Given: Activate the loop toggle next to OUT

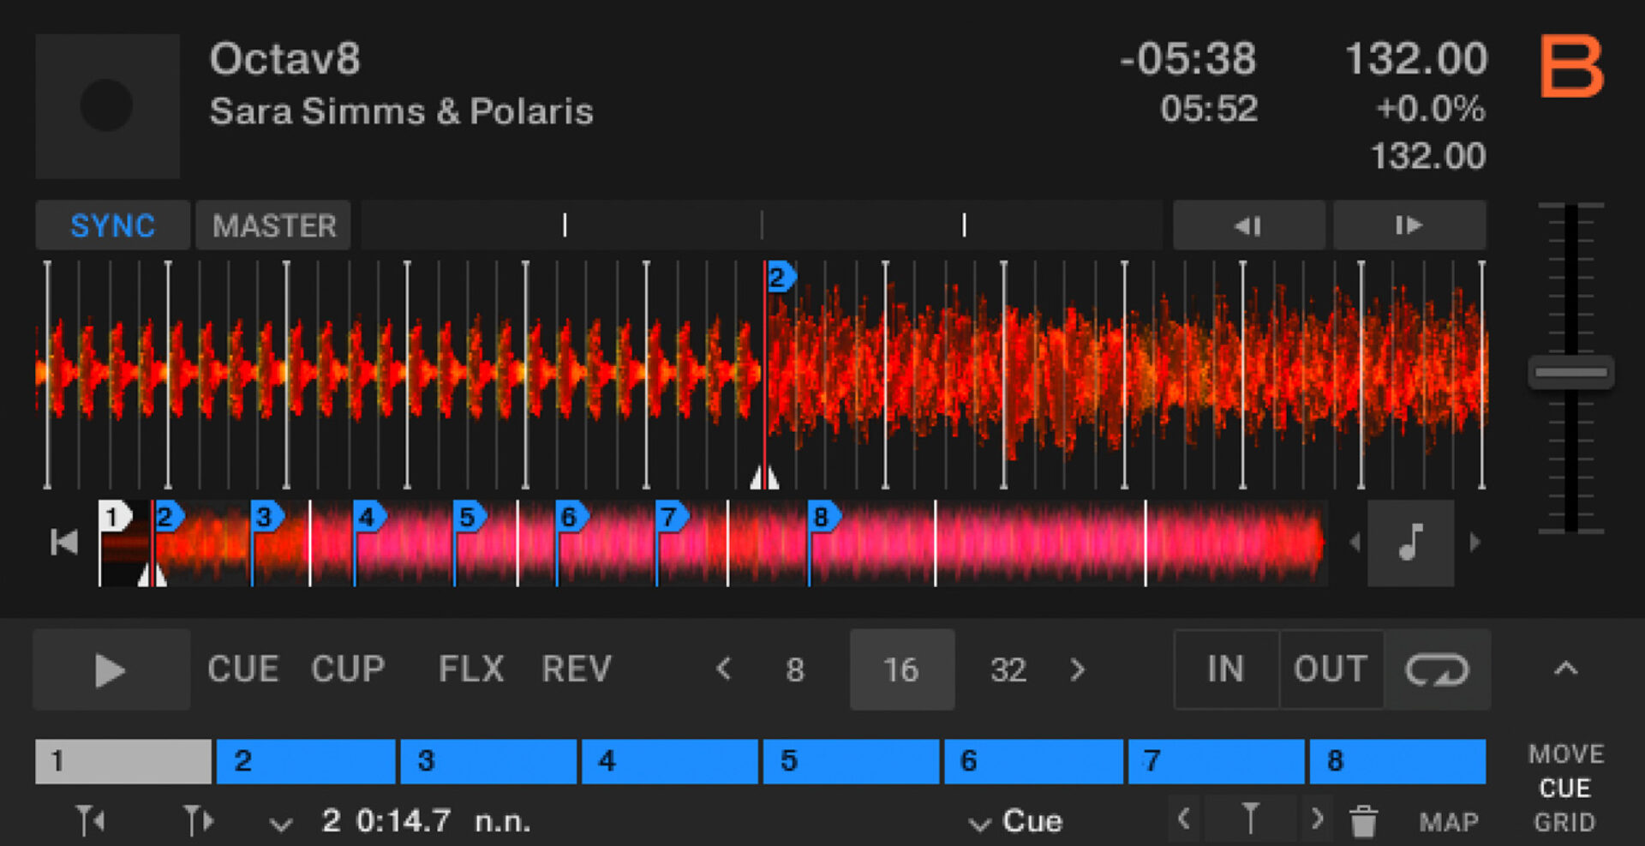Looking at the screenshot, I should point(1438,669).
